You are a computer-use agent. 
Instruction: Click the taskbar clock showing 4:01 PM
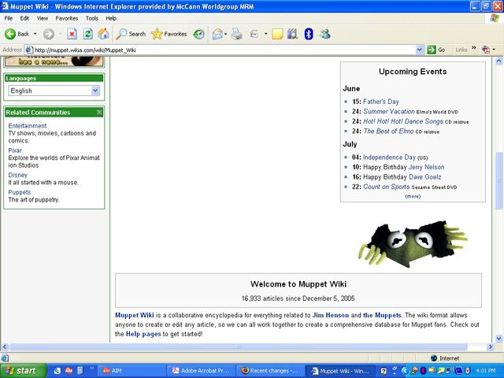pos(486,371)
